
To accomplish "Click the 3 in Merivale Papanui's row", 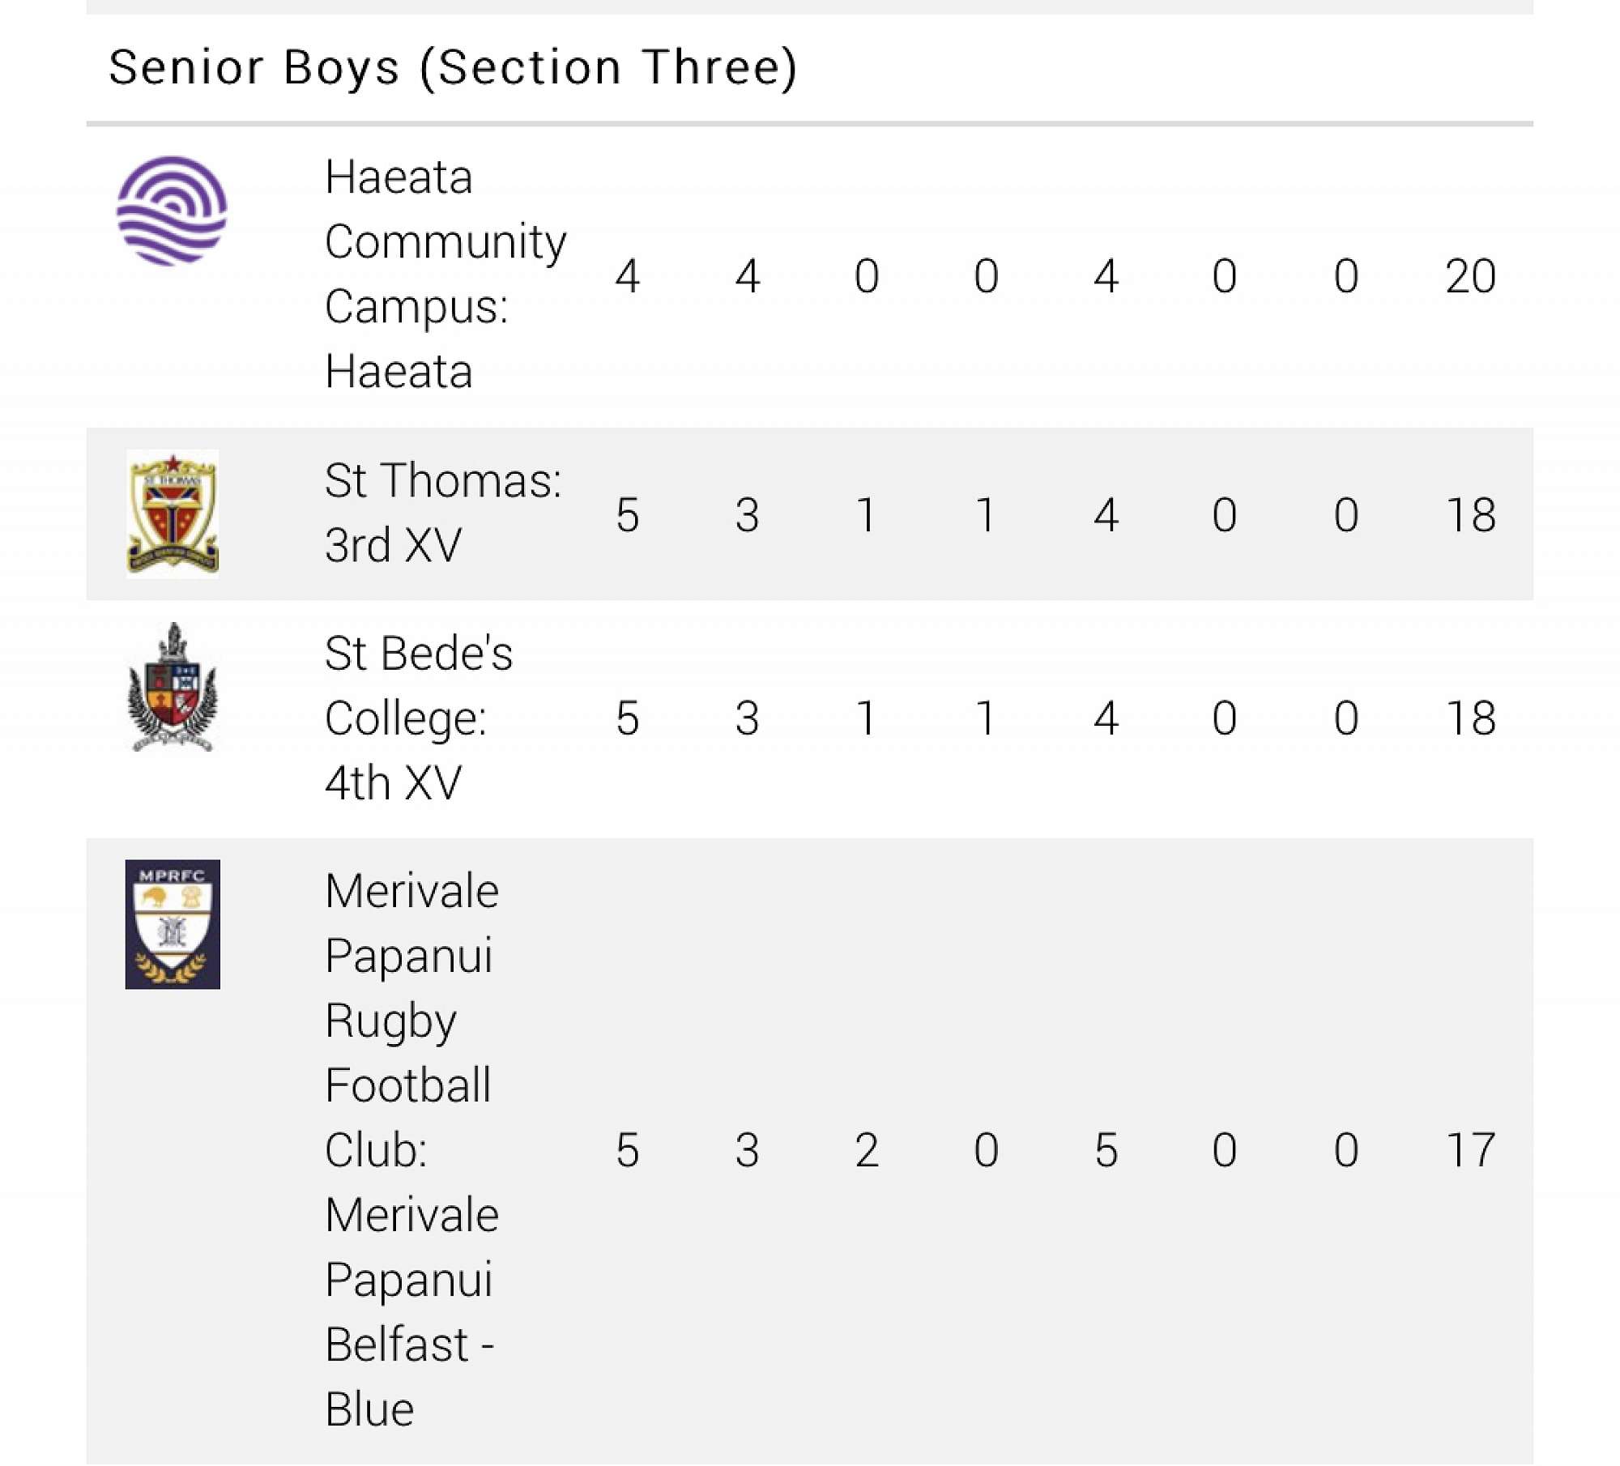I will (x=747, y=1150).
